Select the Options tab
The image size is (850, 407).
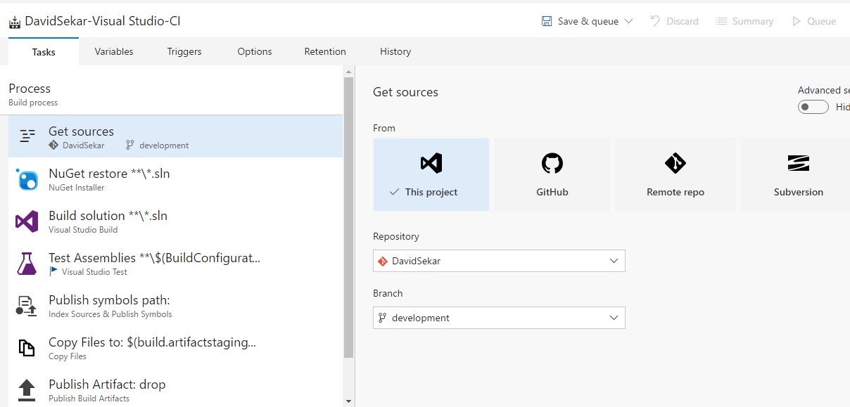[255, 51]
